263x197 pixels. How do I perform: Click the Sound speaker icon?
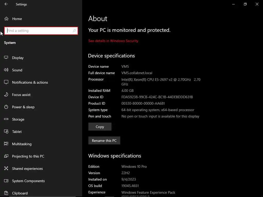pyautogui.click(x=6, y=70)
